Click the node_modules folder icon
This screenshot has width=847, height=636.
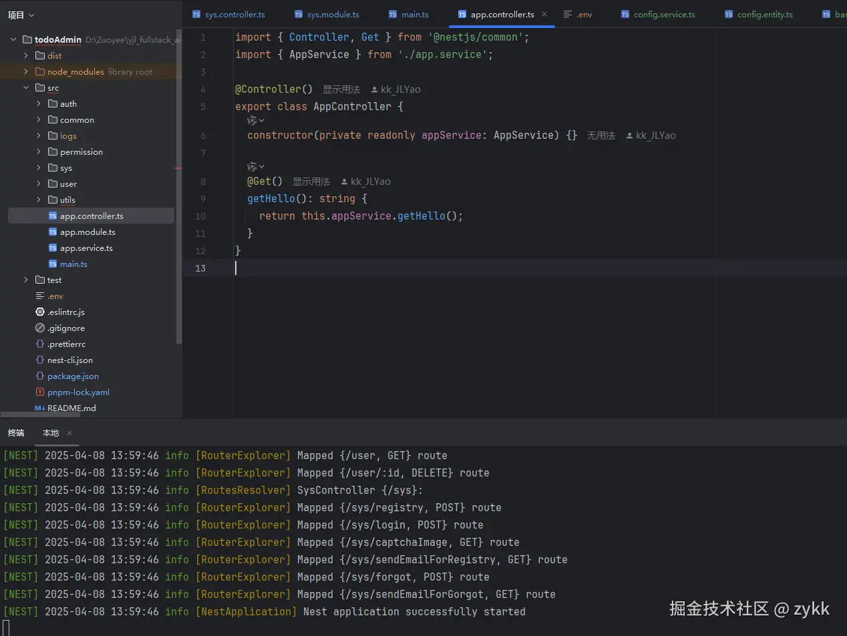tap(40, 72)
